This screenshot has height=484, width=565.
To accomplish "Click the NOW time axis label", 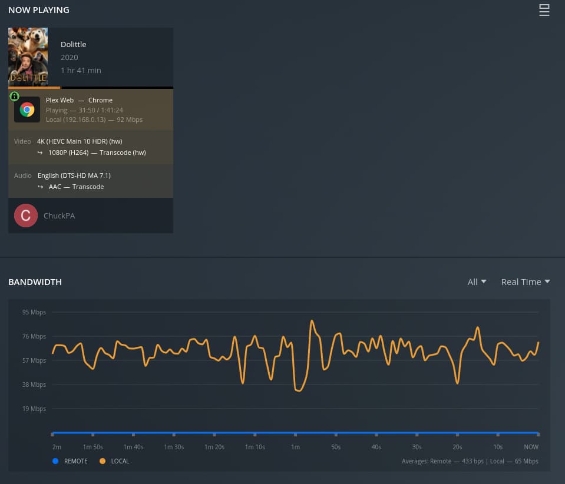I will pos(531,447).
